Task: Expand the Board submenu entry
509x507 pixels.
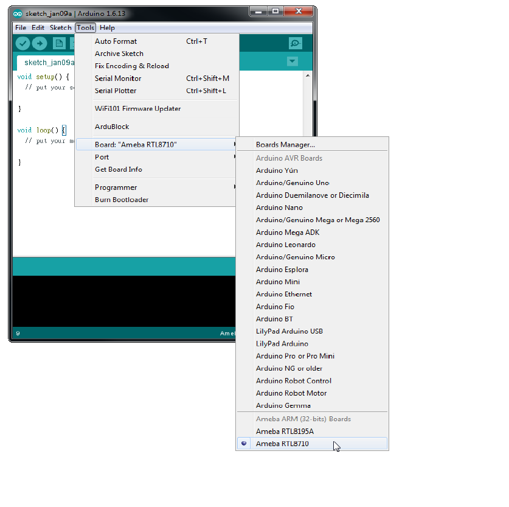Action: (x=156, y=144)
